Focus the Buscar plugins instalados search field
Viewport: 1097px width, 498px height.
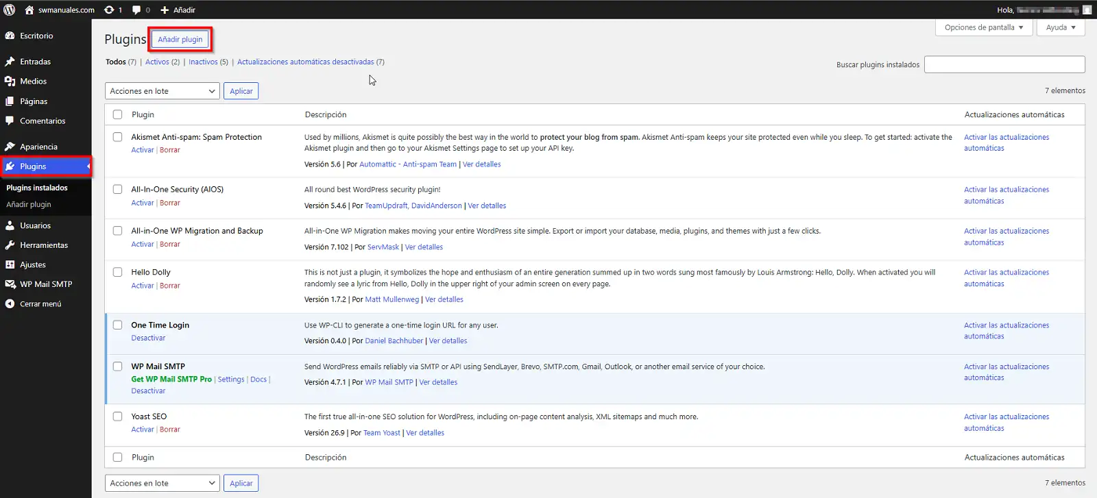pos(1004,64)
